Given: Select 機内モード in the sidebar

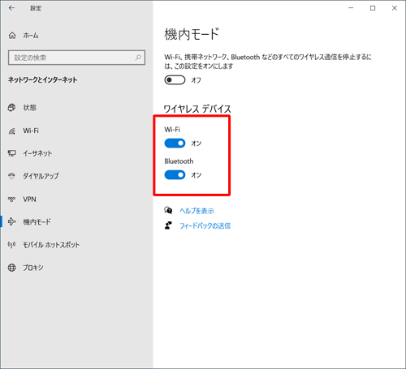Looking at the screenshot, I should point(37,222).
